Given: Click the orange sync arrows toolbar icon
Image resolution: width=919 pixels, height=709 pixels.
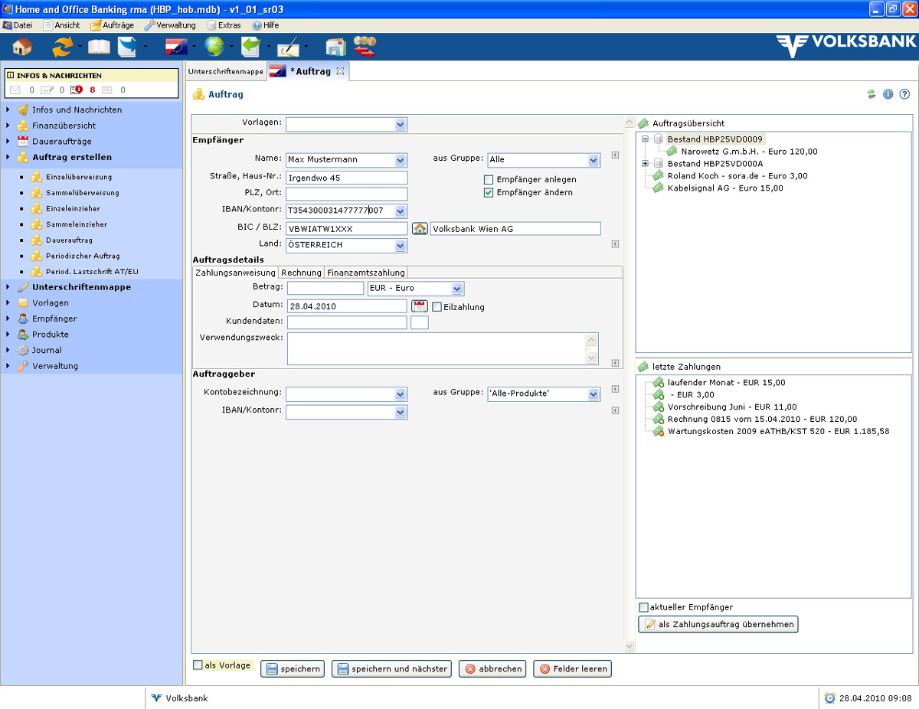Looking at the screenshot, I should tap(62, 47).
